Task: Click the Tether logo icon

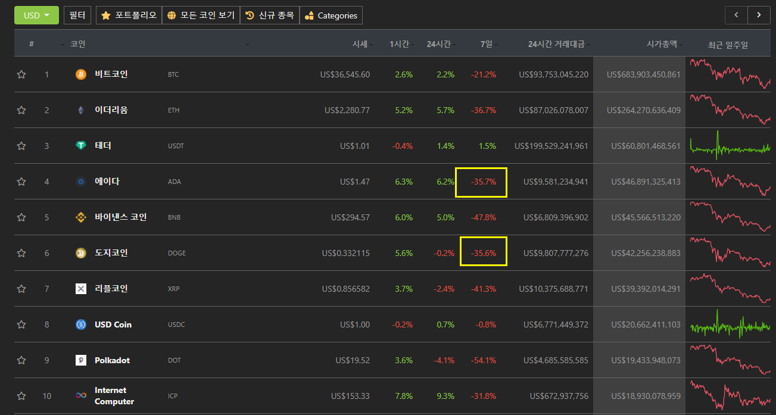Action: coord(81,146)
